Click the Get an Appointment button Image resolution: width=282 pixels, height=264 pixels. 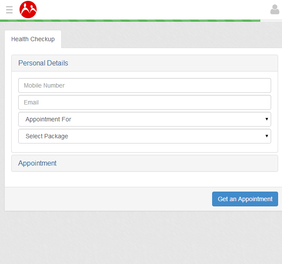245,199
